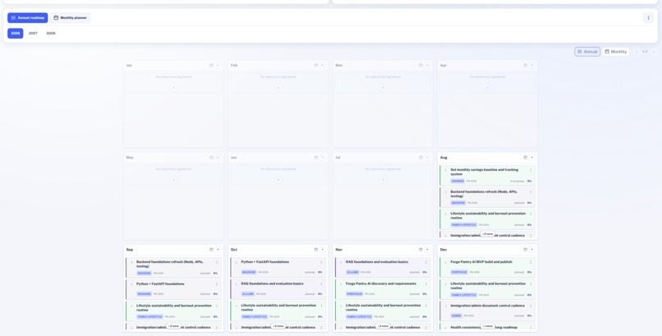Screen dimensions: 662x336
Task: Click FAMILY LIFESTYLE tag on Sep Lifestyle card
Action: coord(149,316)
